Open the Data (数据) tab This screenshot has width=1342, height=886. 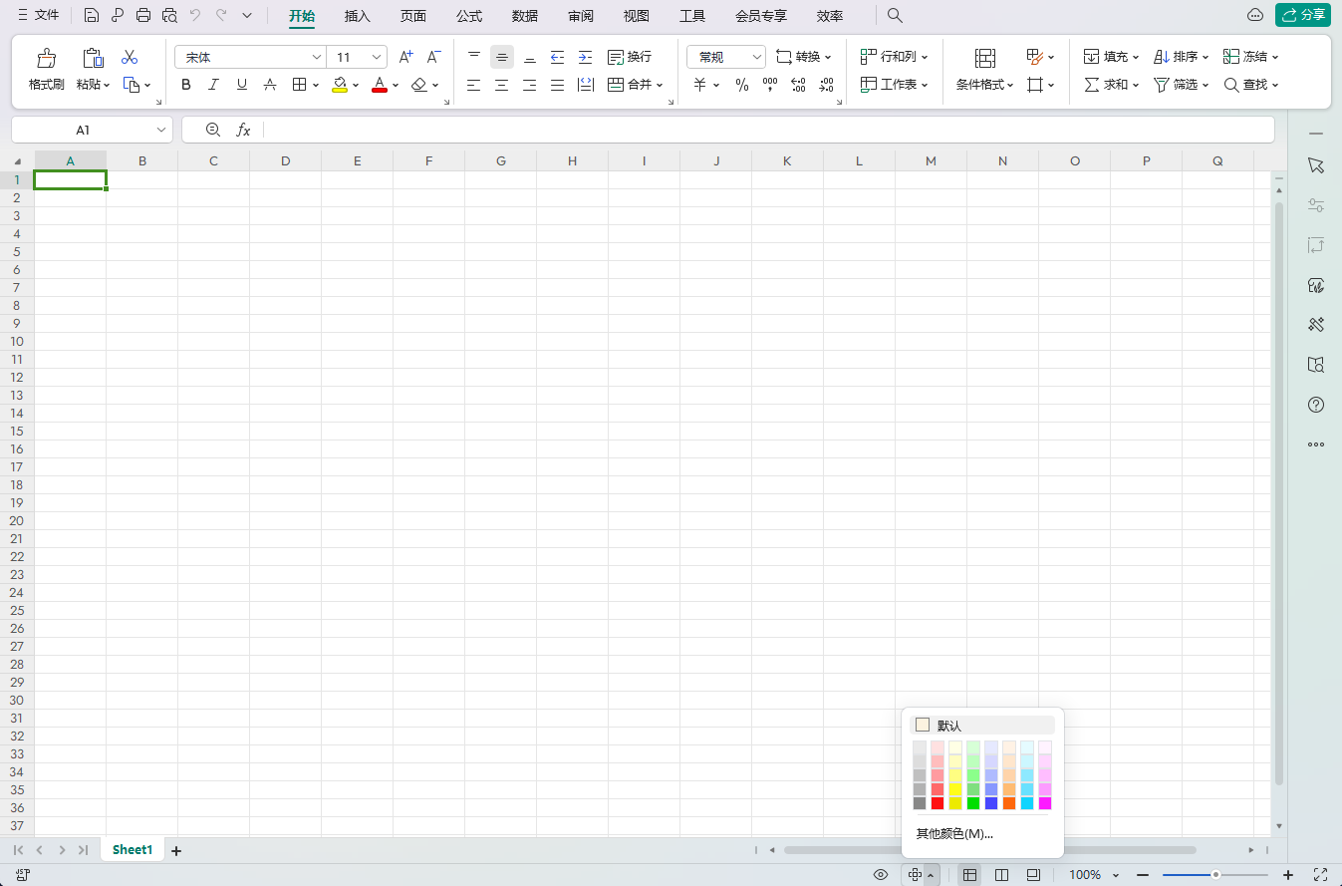click(x=524, y=16)
